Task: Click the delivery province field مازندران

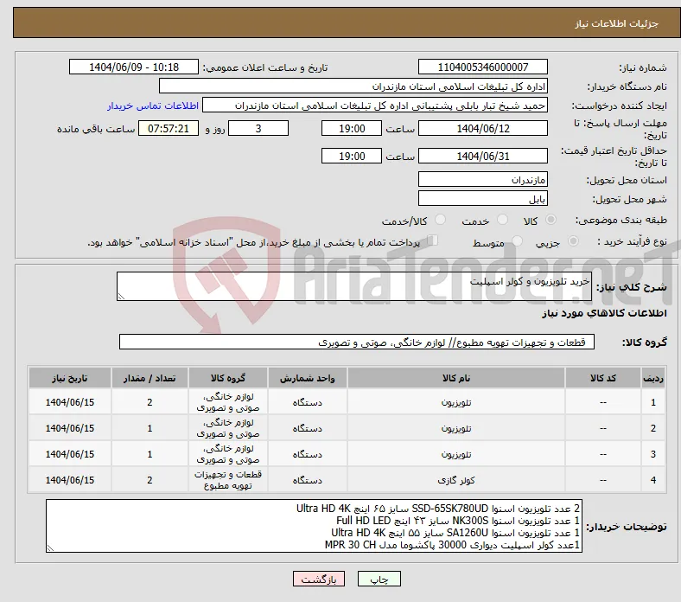Action: click(483, 179)
